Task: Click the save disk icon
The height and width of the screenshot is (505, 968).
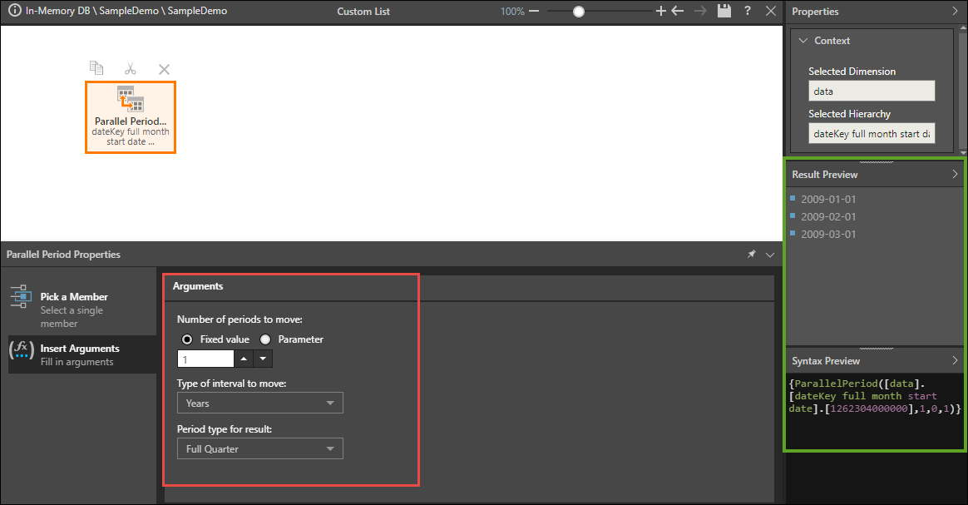Action: click(x=724, y=12)
